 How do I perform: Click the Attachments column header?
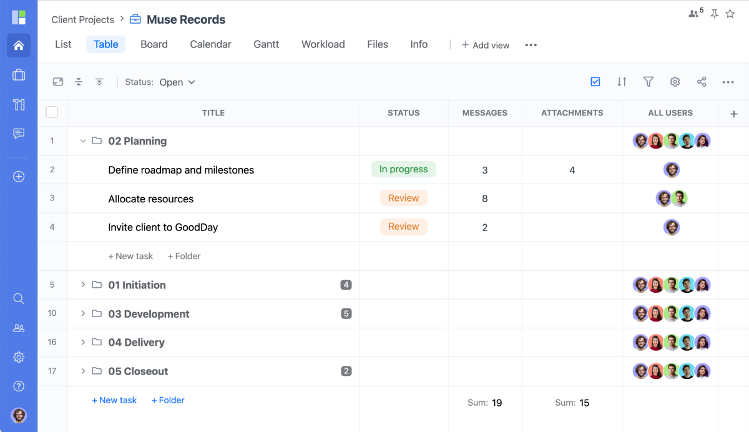572,113
